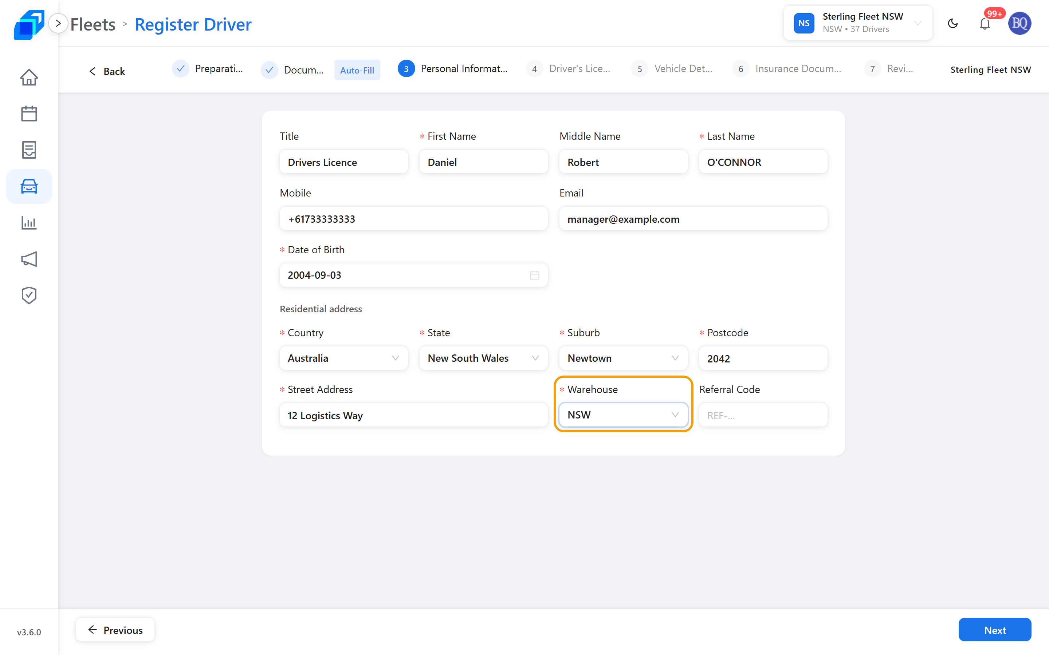Click the Previous button
The image size is (1049, 655).
click(x=115, y=630)
